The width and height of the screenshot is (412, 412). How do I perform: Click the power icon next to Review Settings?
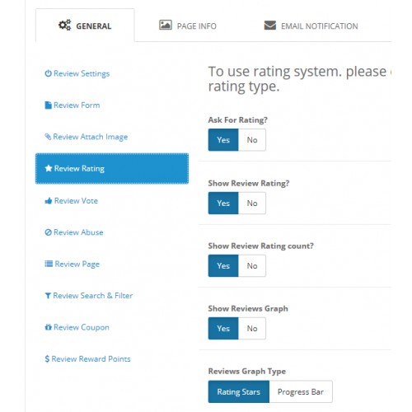click(48, 73)
